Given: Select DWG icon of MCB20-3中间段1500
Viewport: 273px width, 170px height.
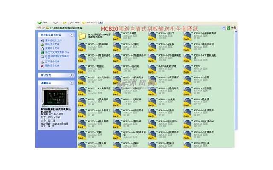Looking at the screenshot, I should (188, 124).
